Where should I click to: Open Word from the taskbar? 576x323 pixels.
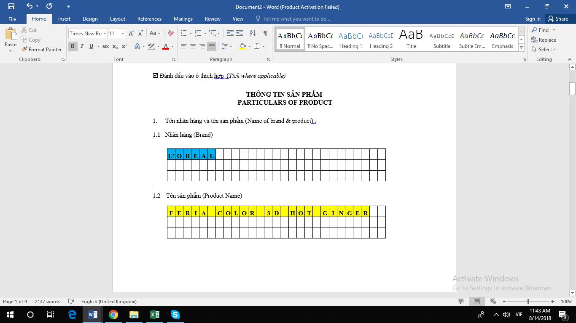[x=93, y=314]
